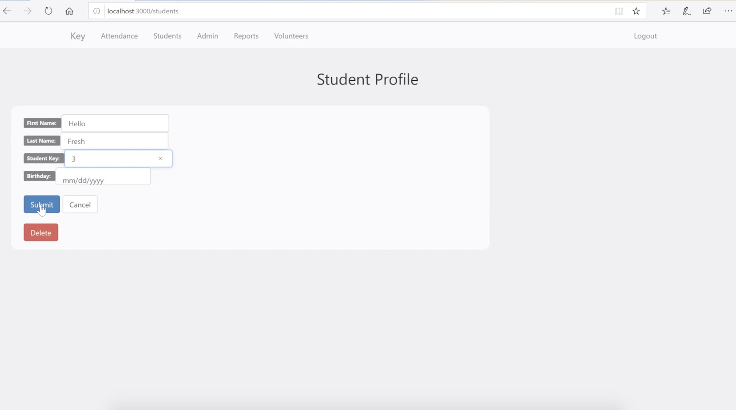
Task: Open the Admin nav link
Action: coord(207,36)
